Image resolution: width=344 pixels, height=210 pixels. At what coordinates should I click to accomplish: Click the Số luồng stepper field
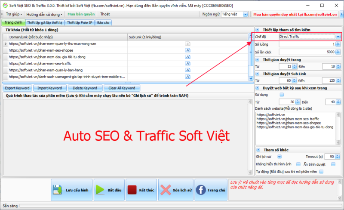point(309,44)
